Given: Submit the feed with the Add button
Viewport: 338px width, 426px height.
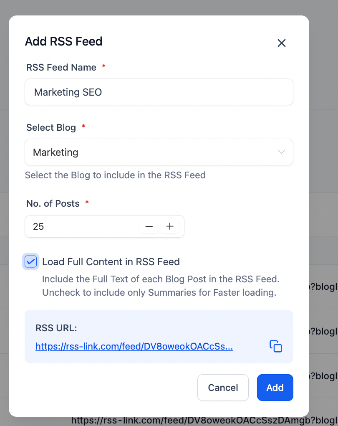Looking at the screenshot, I should [x=275, y=388].
